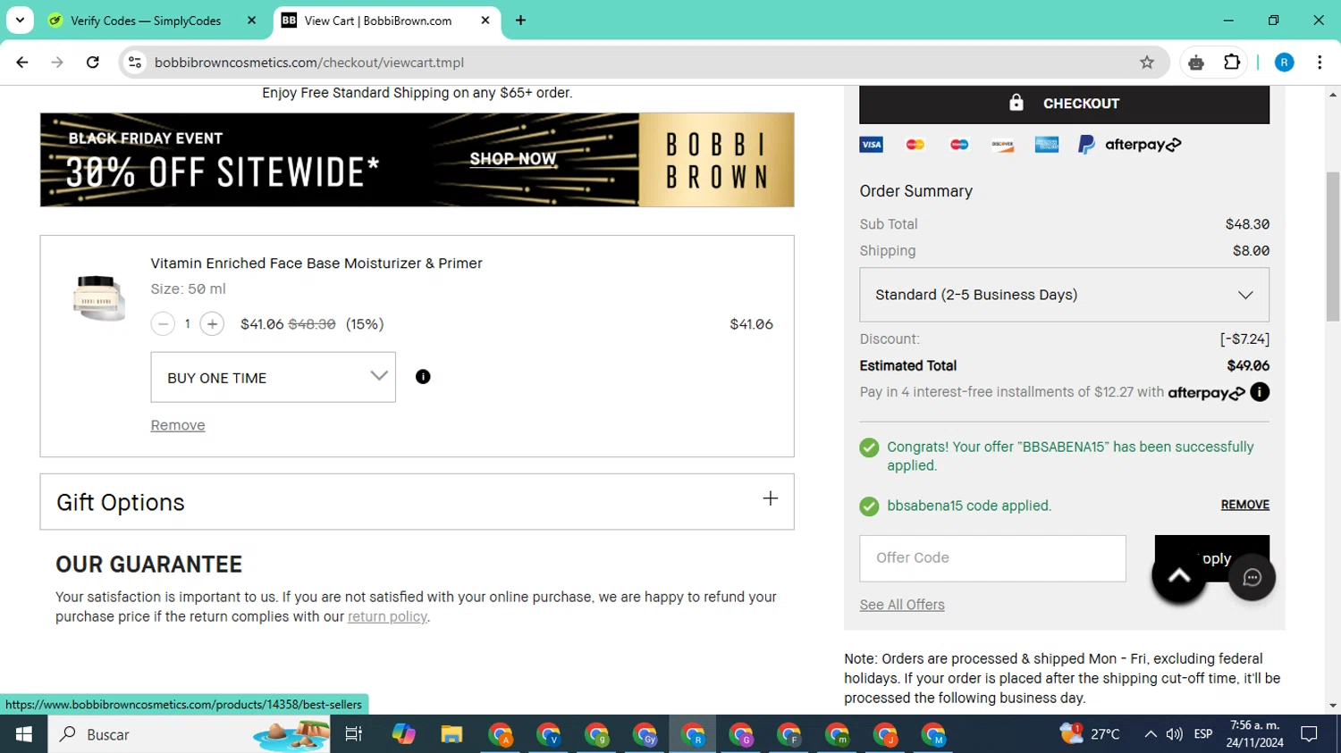Open the Chrome three-dot menu
The width and height of the screenshot is (1341, 753).
(1320, 63)
